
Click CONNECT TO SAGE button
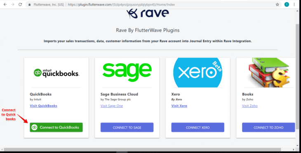pos(127,127)
